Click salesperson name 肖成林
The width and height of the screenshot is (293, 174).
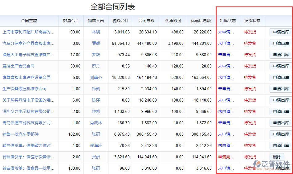[96, 123]
